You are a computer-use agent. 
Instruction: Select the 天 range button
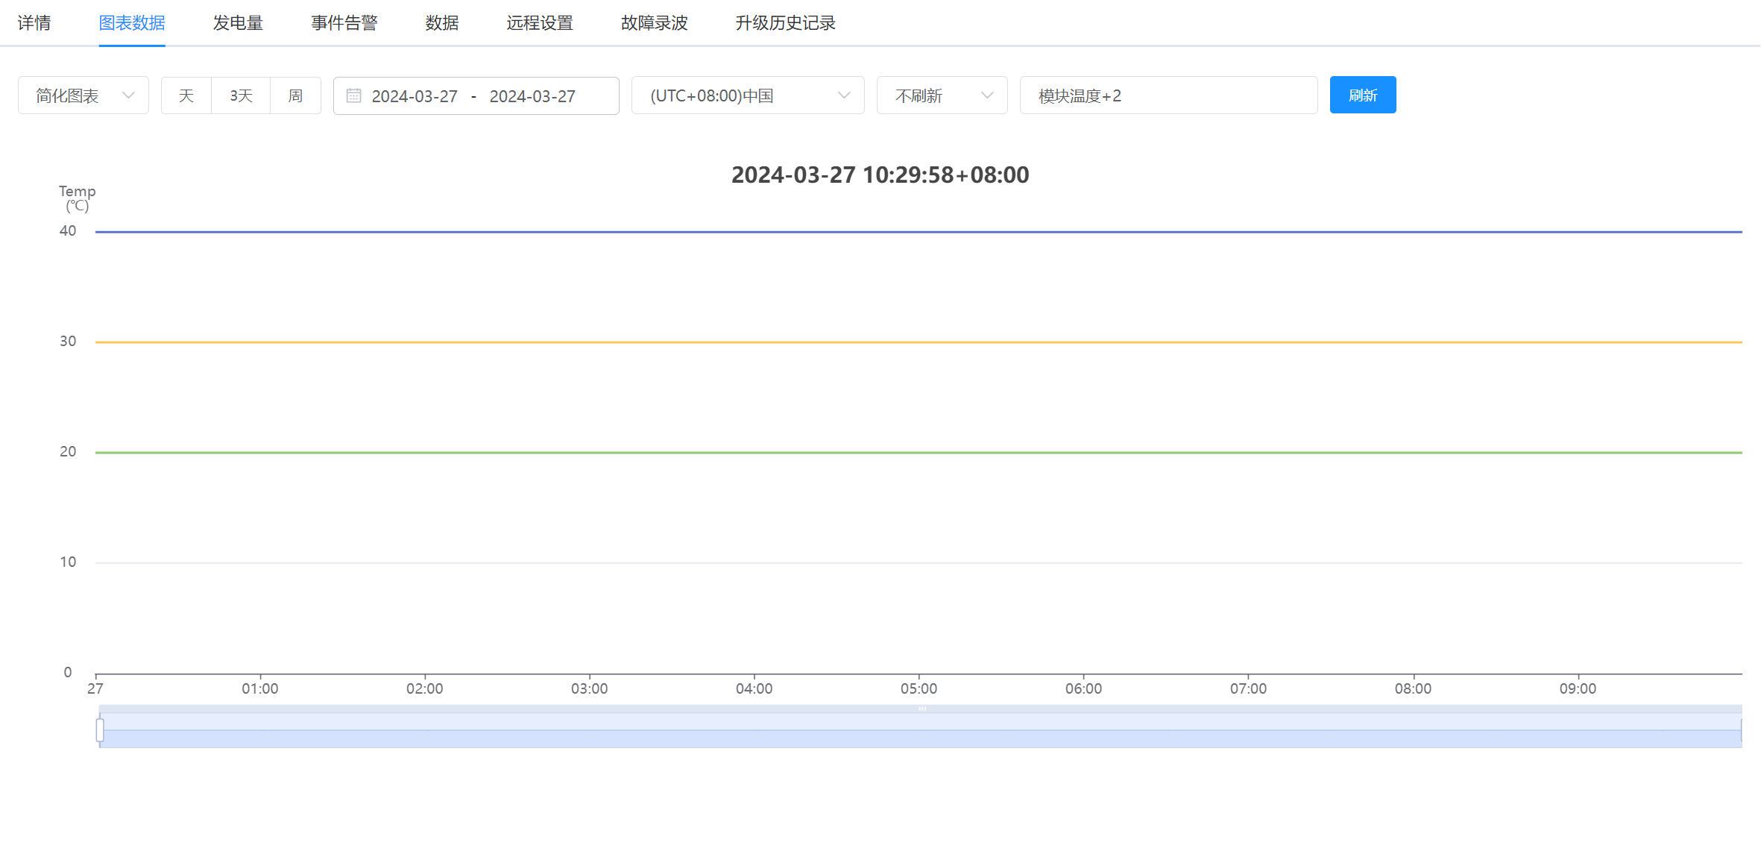[x=186, y=95]
